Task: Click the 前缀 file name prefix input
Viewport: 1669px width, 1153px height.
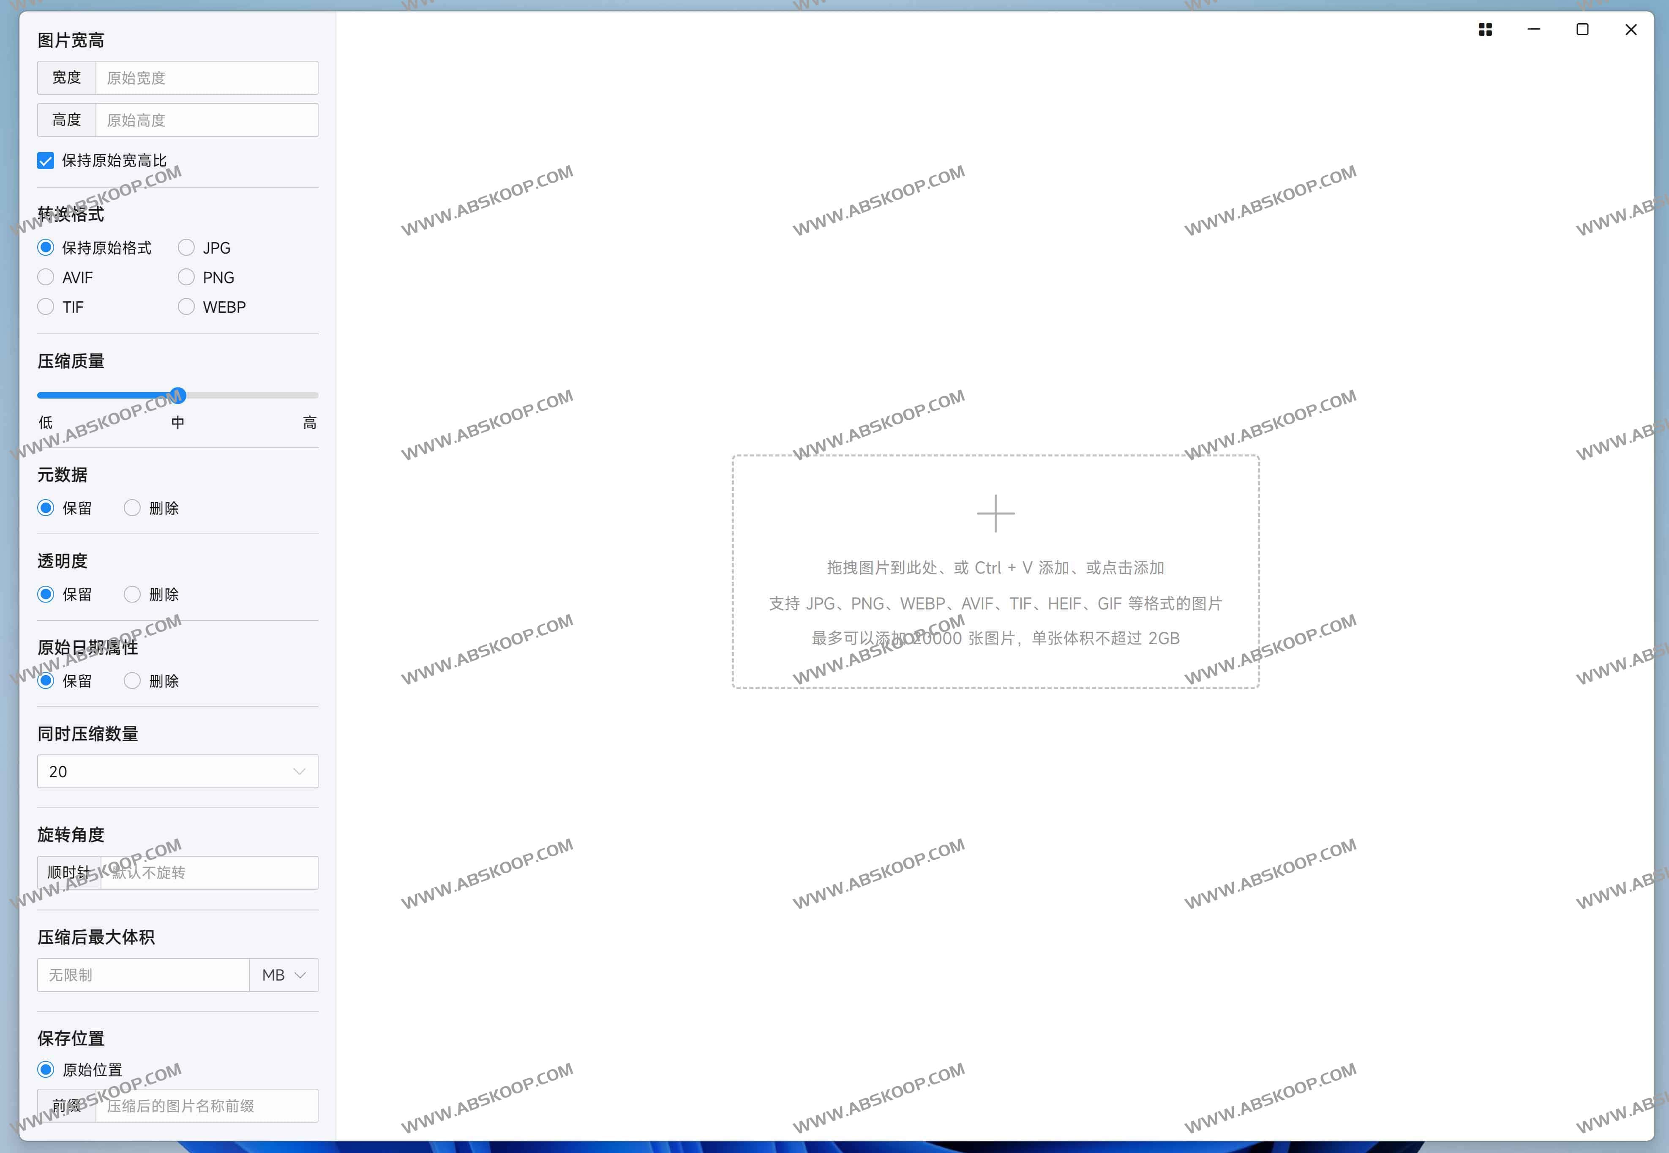Action: [207, 1106]
